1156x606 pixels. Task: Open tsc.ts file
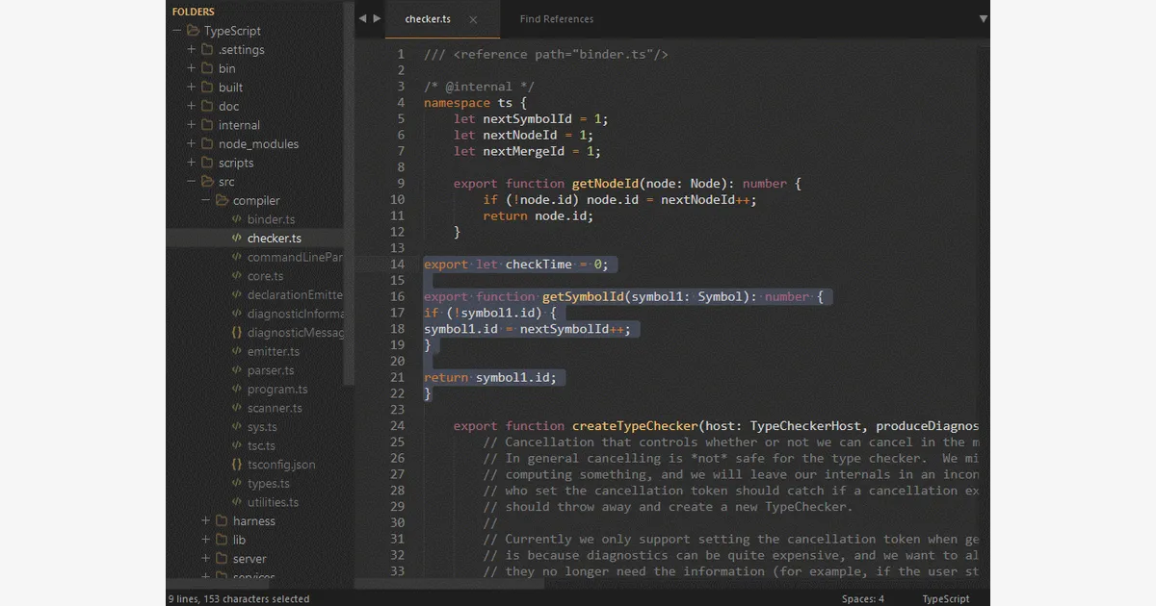(261, 445)
